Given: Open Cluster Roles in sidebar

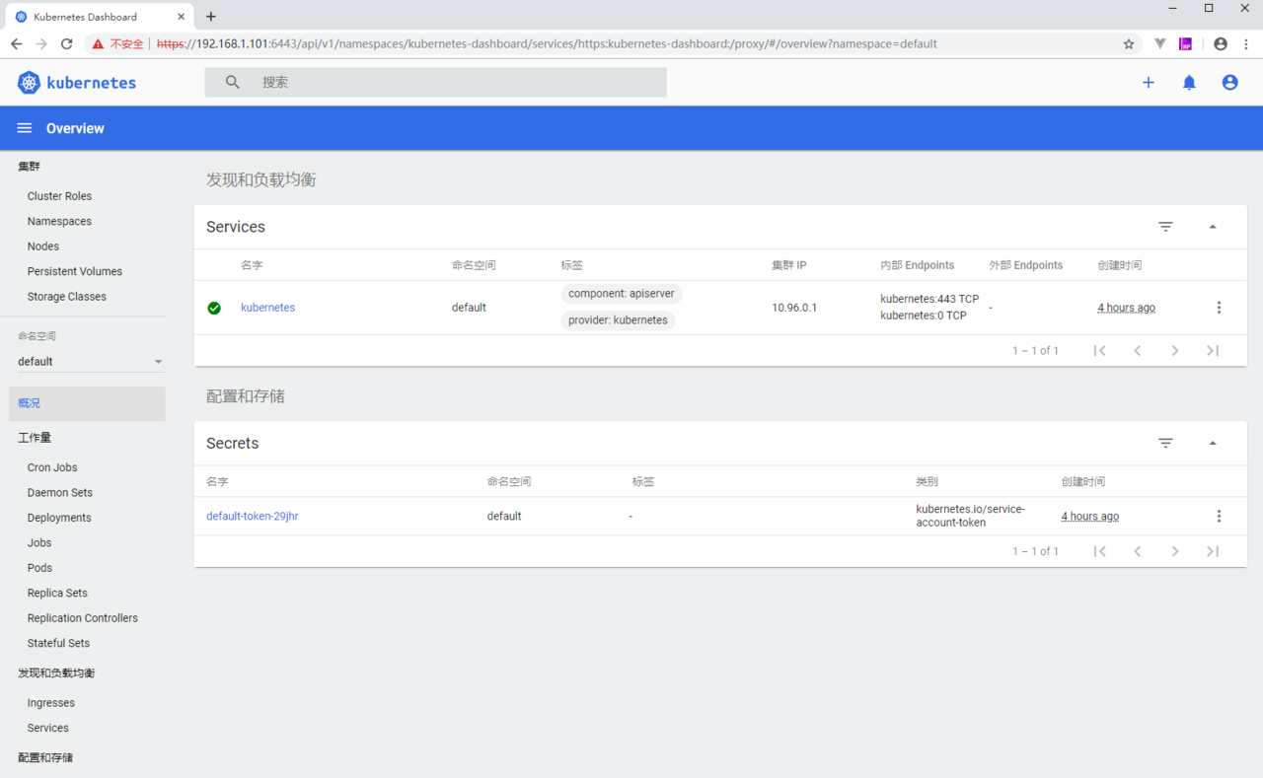Looking at the screenshot, I should point(59,196).
